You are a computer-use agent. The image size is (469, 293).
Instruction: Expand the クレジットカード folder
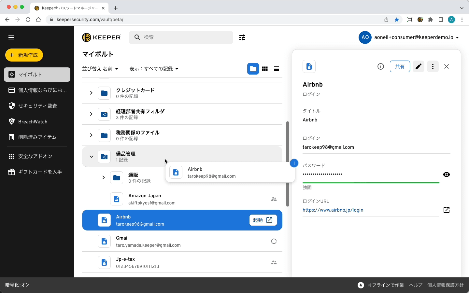[x=91, y=93]
